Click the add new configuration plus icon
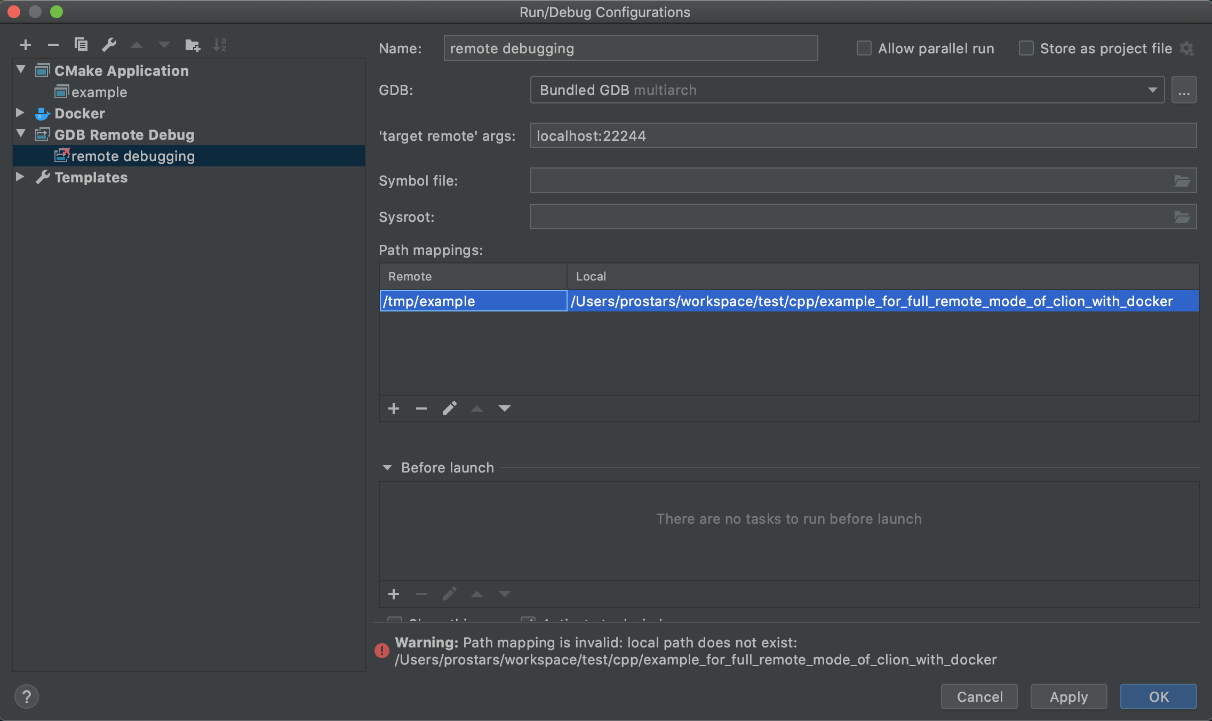Viewport: 1212px width, 721px height. tap(25, 45)
